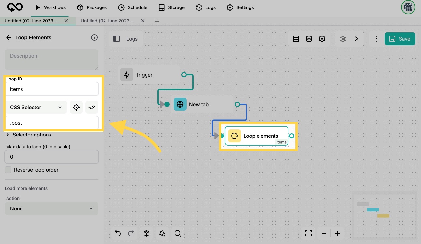Viewport: 421px width, 244px height.
Task: Click the verify selector double-check icon
Action: click(92, 107)
